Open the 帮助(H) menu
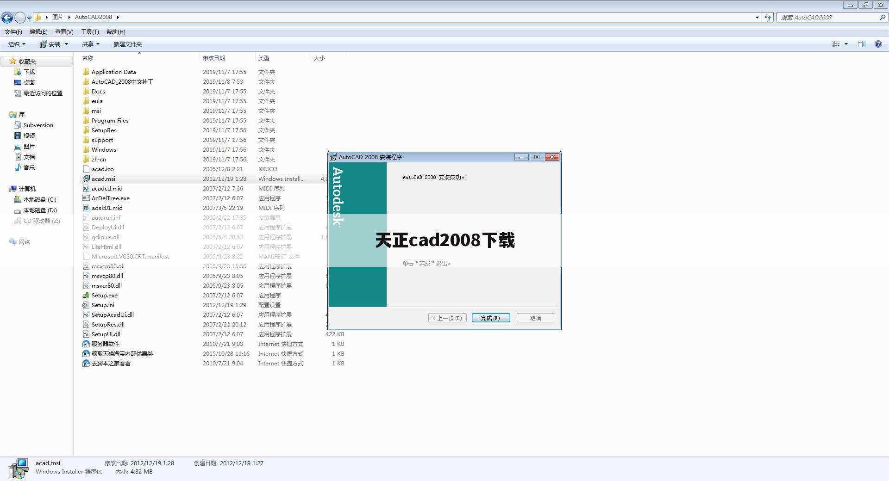 pyautogui.click(x=116, y=32)
